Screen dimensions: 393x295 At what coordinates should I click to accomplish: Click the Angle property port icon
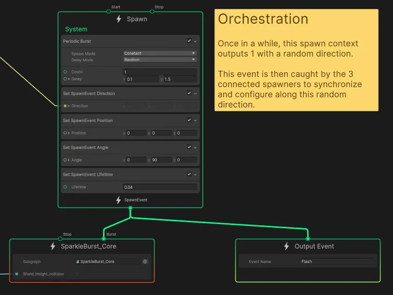coord(65,160)
